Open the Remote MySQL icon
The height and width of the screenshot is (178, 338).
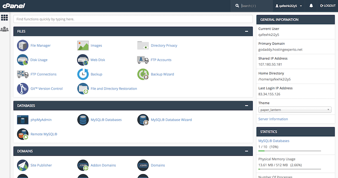(23, 134)
